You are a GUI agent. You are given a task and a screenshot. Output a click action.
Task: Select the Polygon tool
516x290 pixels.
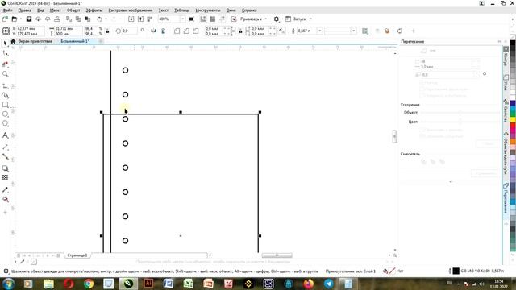coord(6,123)
